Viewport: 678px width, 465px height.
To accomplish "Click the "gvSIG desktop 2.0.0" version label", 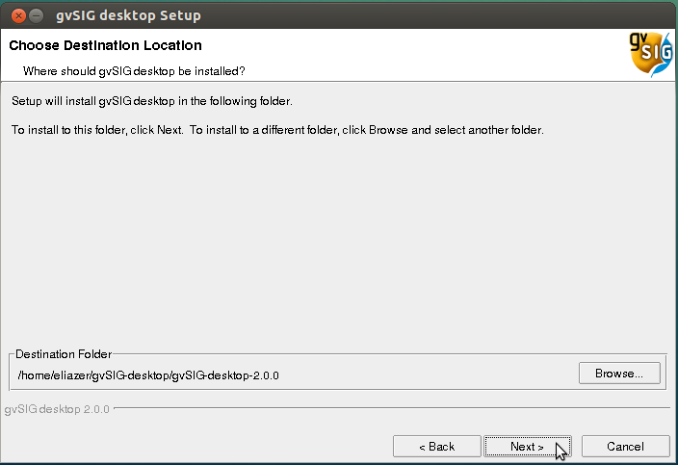I will click(57, 408).
